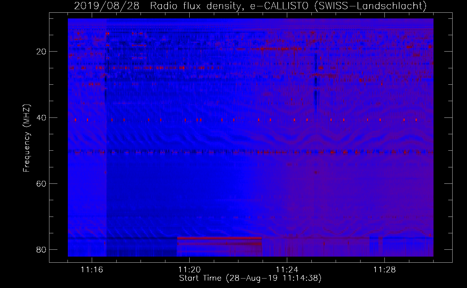Click the 80 MHz frequency tick label
The height and width of the screenshot is (288, 467).
click(41, 249)
